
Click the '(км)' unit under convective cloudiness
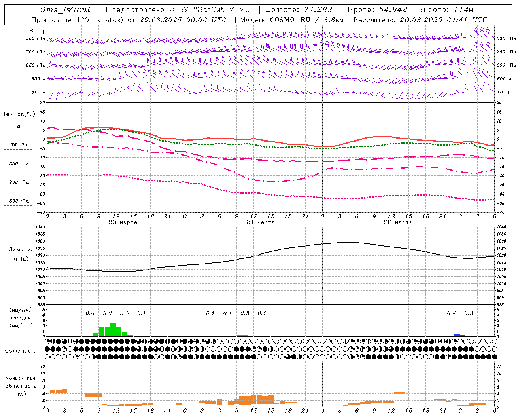[21, 394]
